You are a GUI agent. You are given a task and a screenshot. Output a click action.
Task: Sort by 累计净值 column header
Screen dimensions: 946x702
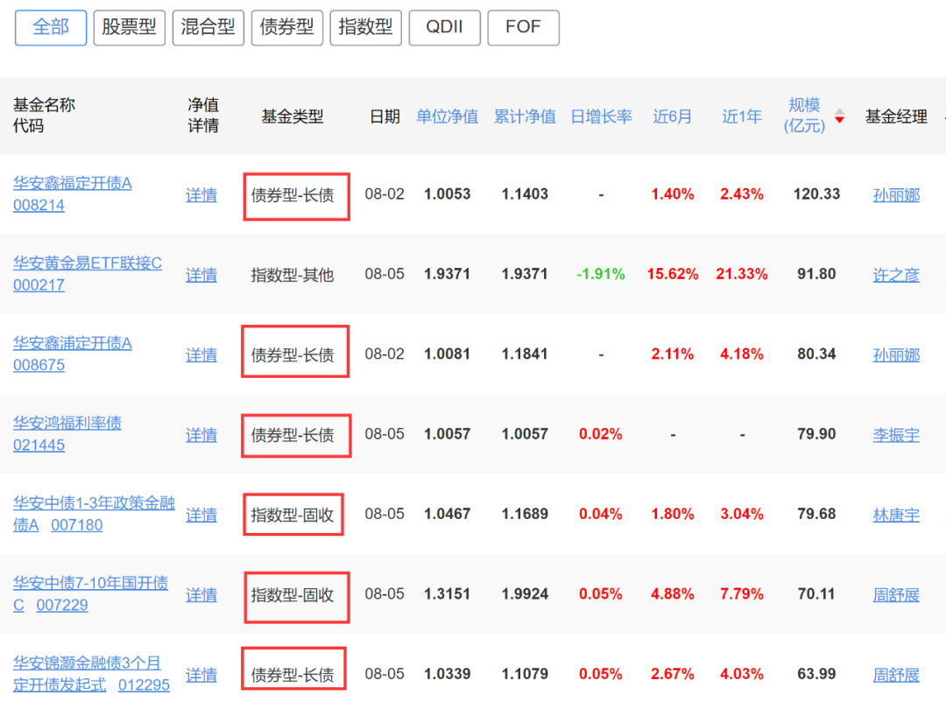pos(525,116)
